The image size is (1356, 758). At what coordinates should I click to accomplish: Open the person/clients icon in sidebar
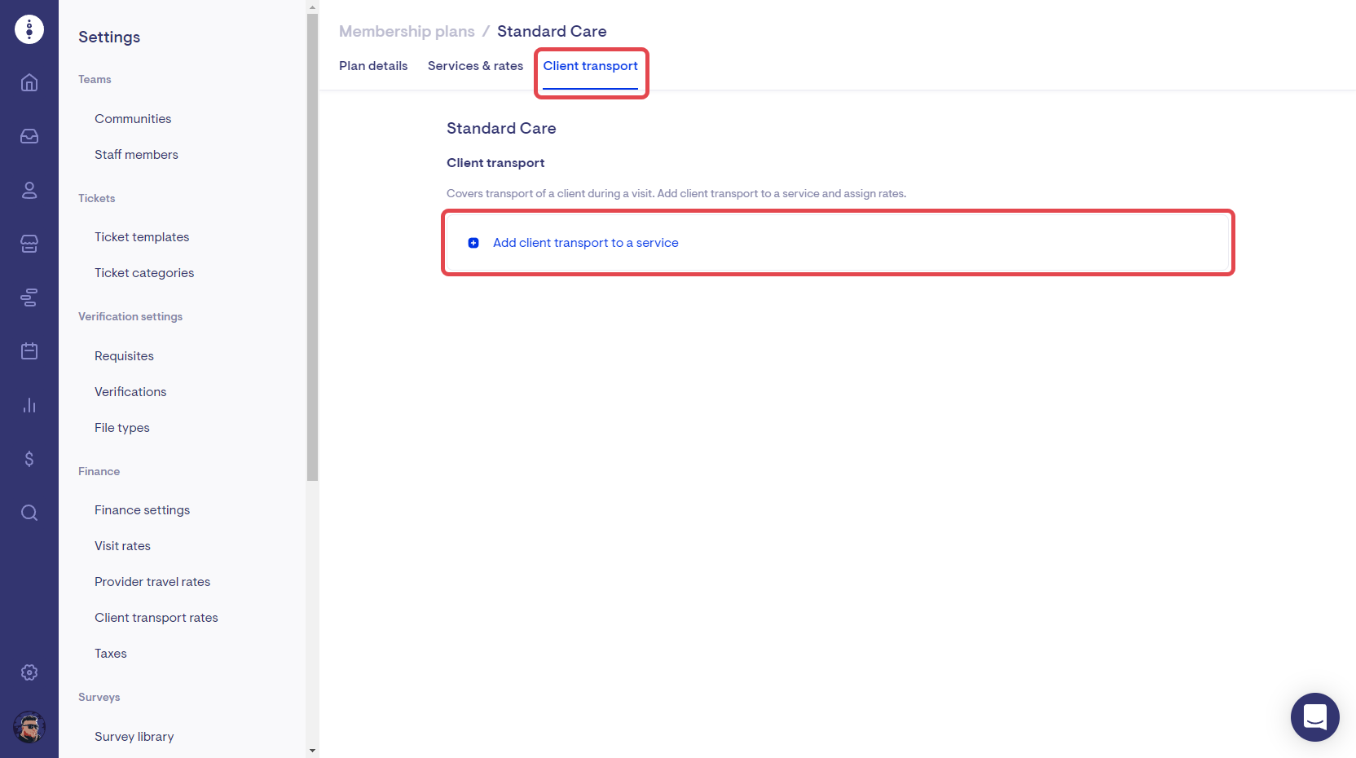[x=29, y=190]
